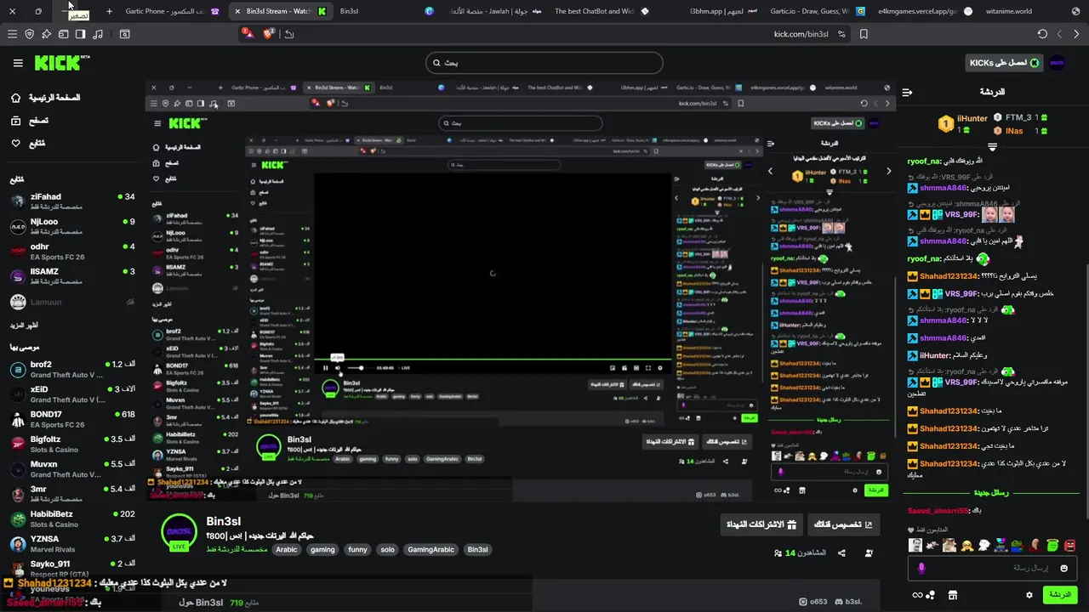Viewport: 1089px width, 612px height.
Task: Click the pin icon in browser toolbar
Action: click(46, 34)
